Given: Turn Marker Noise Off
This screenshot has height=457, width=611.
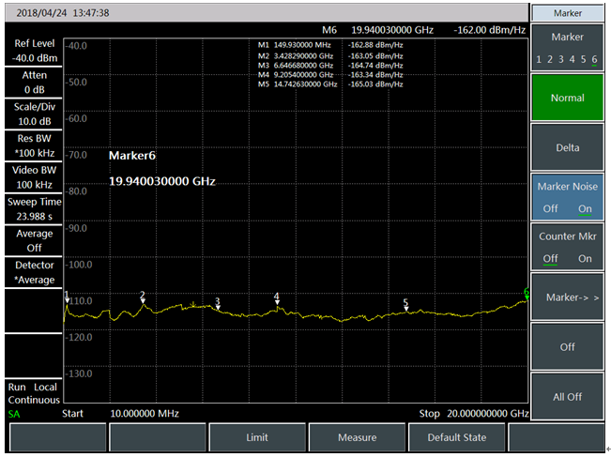Looking at the screenshot, I should click(550, 208).
